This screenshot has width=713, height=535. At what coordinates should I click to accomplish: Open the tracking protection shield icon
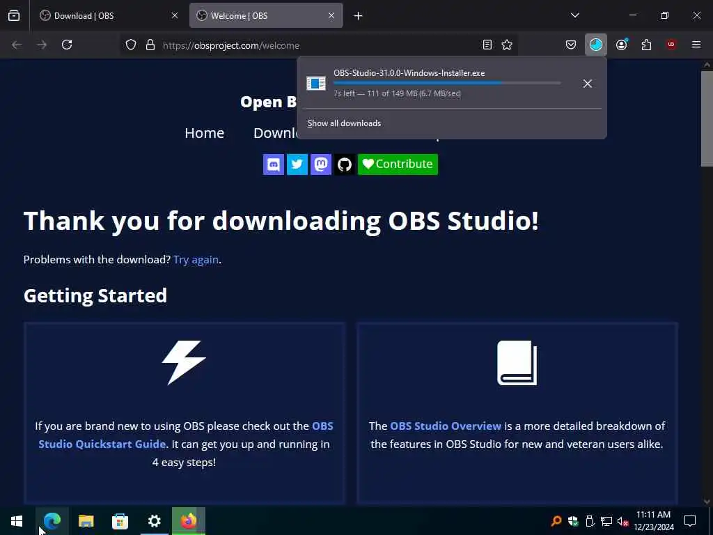131,45
